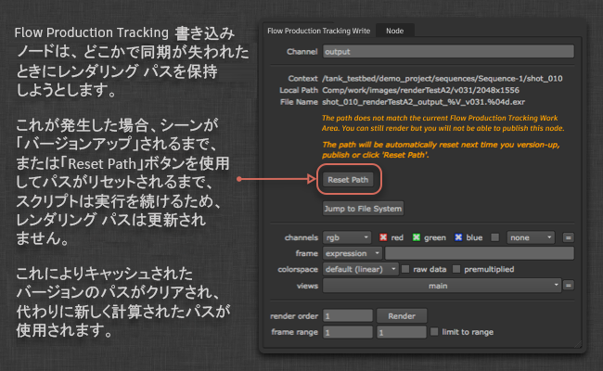Click the Context path text

[443, 79]
